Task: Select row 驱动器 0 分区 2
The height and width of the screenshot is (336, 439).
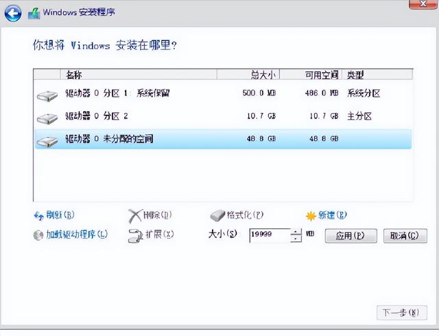Action: coord(223,116)
